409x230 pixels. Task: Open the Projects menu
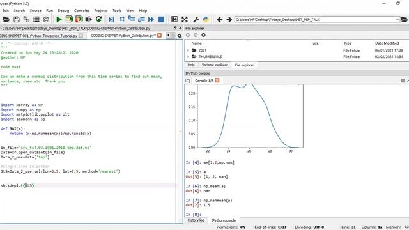click(101, 11)
